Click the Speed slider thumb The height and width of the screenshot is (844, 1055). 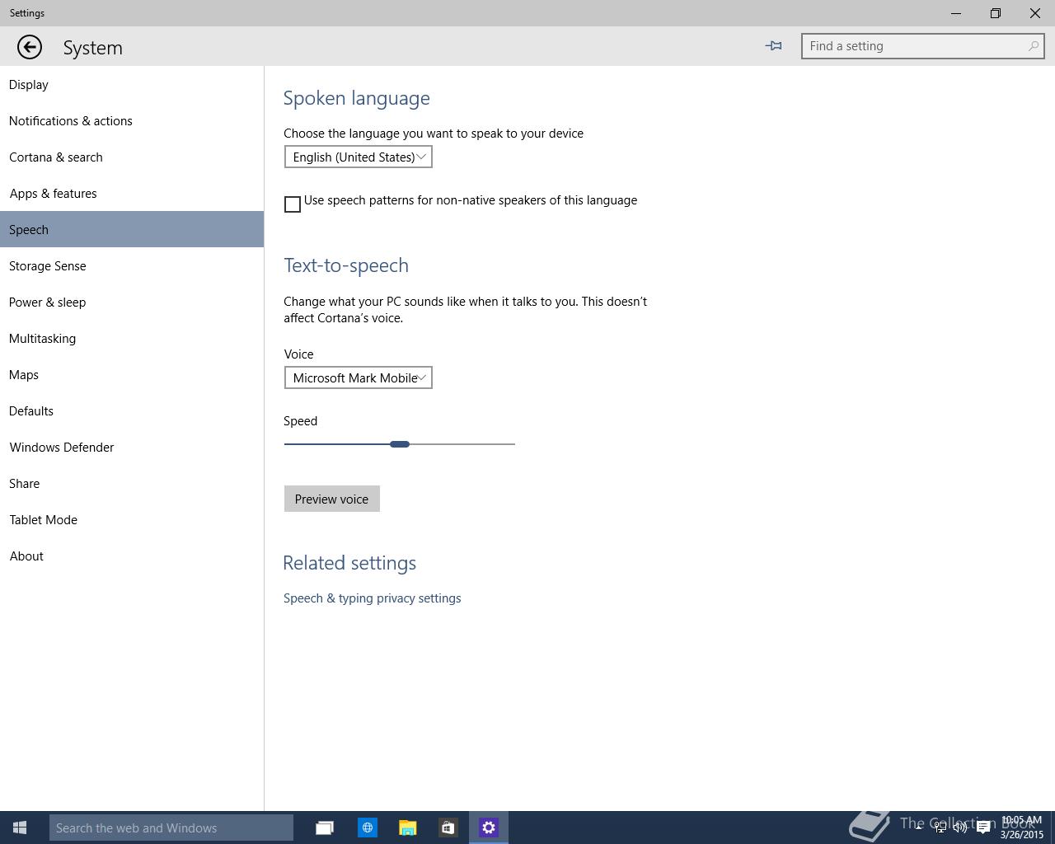coord(400,444)
